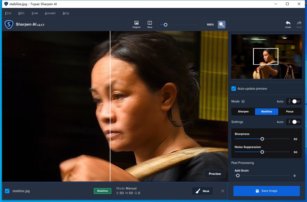Screen dimensions: 307x202
Task: Uncheck the stabilize.jpg file checkbox
Action: point(7,191)
